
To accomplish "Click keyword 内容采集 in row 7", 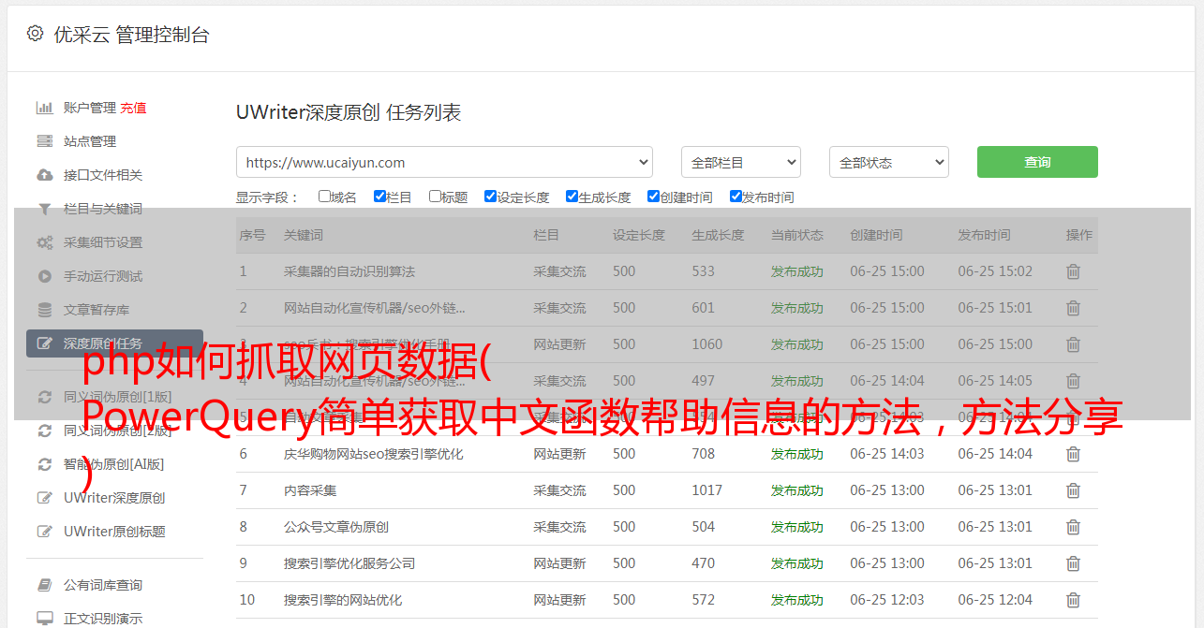I will (x=310, y=490).
